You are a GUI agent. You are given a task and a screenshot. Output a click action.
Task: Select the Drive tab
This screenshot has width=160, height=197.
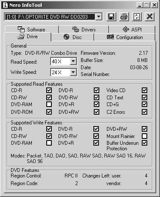(x=28, y=37)
